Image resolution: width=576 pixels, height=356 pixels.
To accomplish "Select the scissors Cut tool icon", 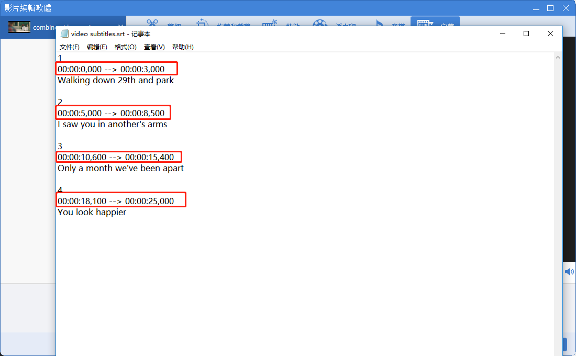I will tap(152, 23).
